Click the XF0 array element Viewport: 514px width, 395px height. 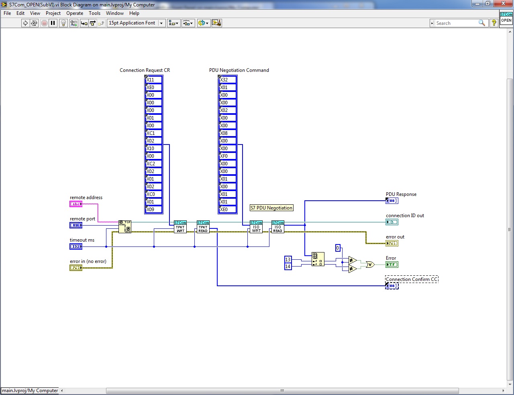(x=228, y=156)
